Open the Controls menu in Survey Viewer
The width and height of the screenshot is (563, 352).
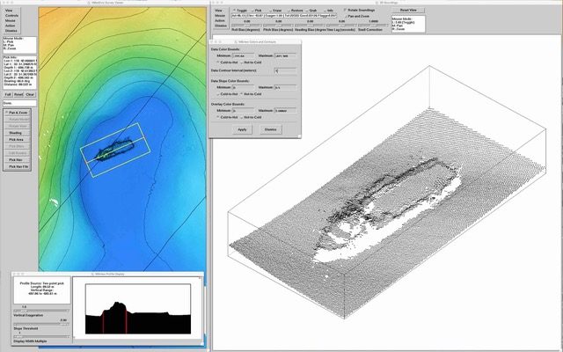coord(18,15)
